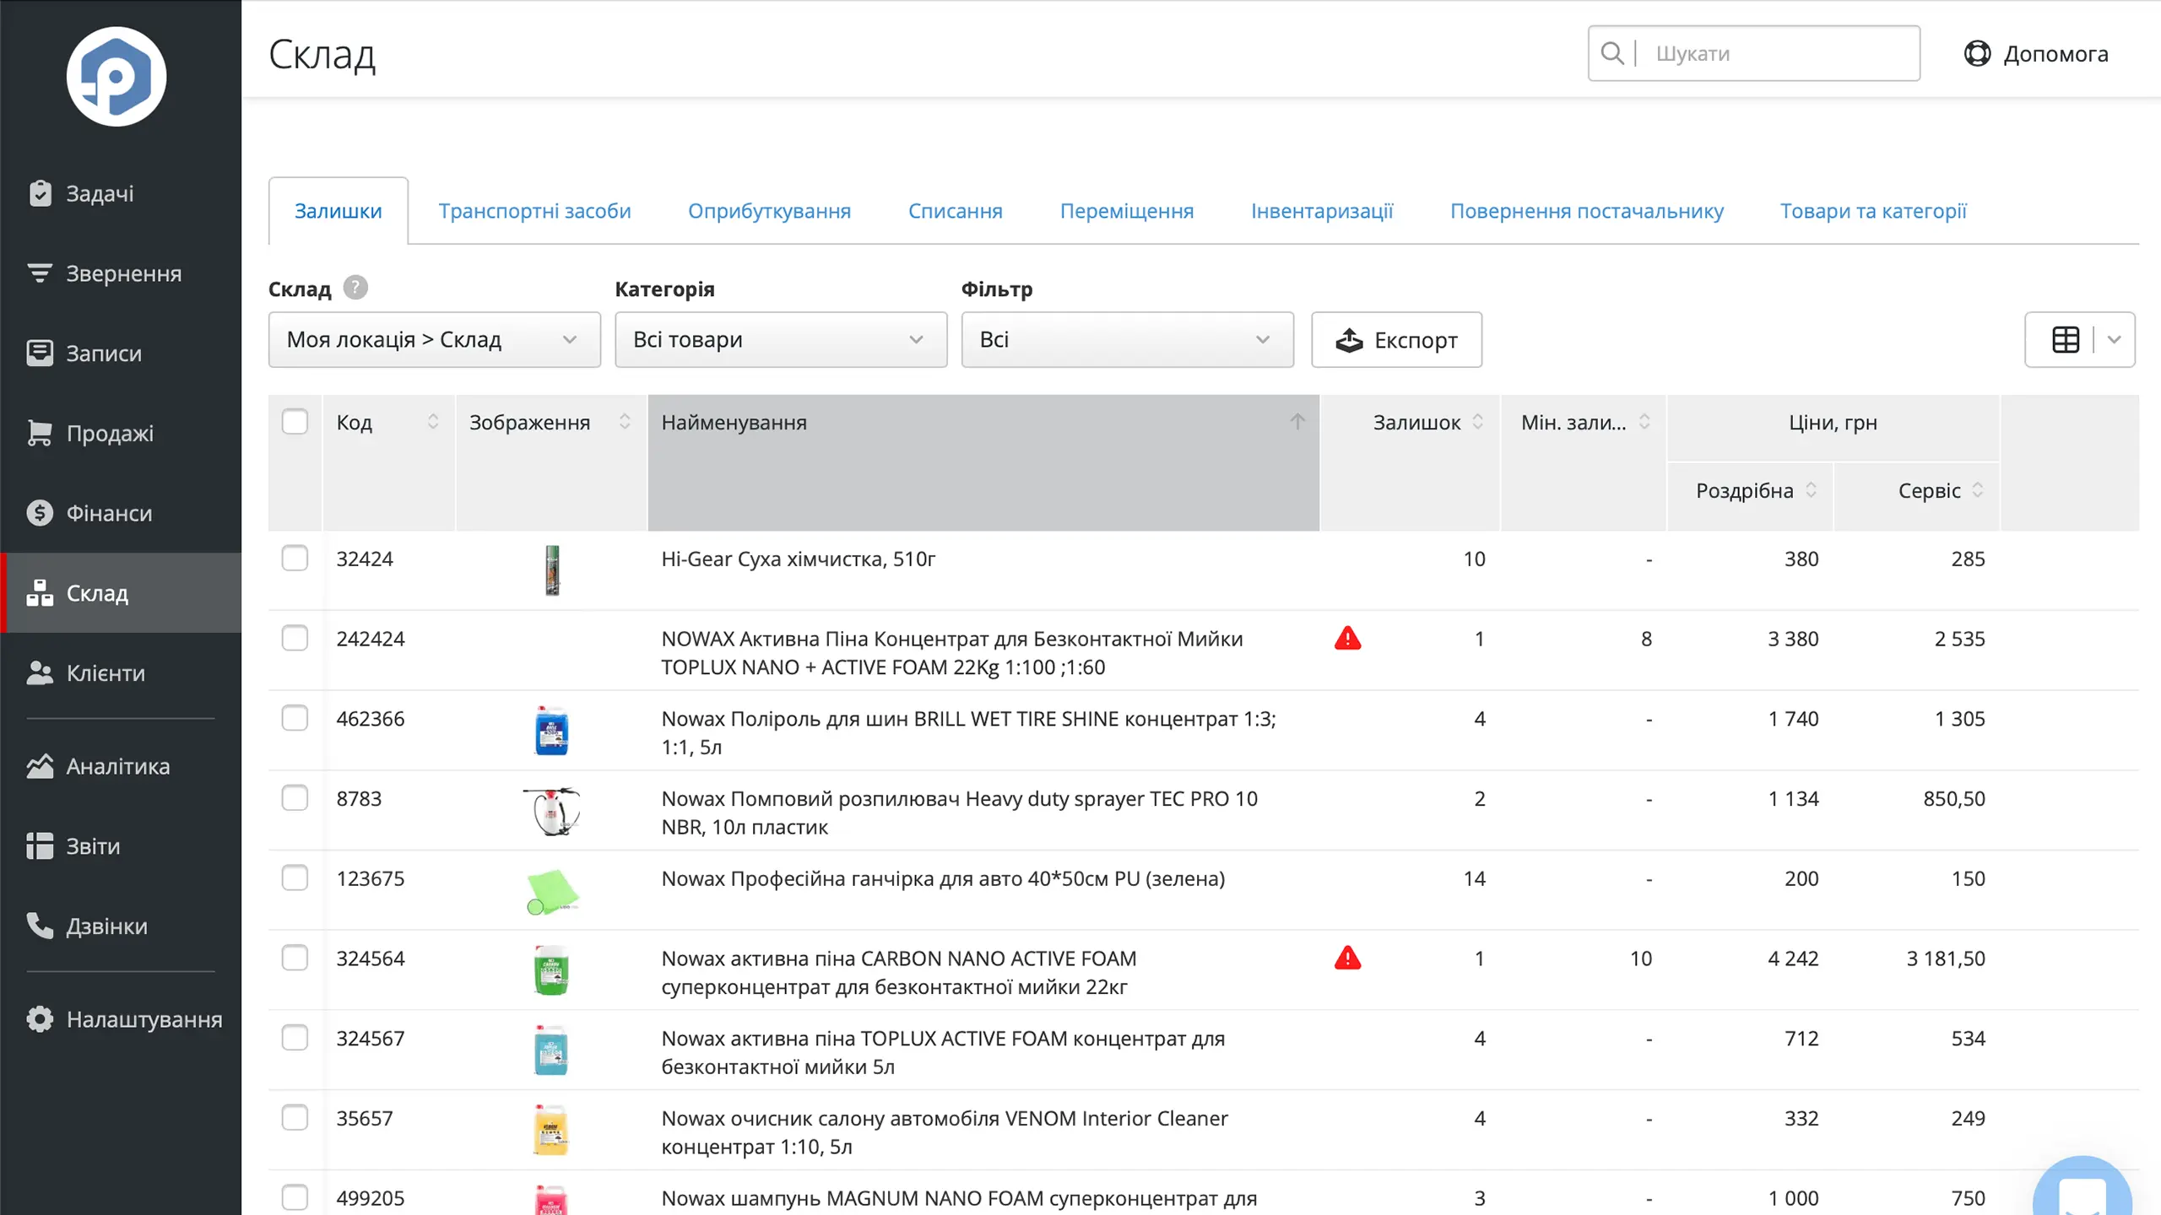Image resolution: width=2161 pixels, height=1215 pixels.
Task: Sort by Зображення column
Action: point(624,422)
